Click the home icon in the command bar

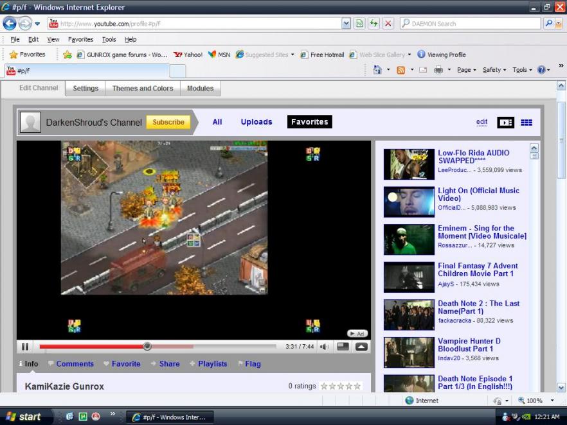coord(377,70)
